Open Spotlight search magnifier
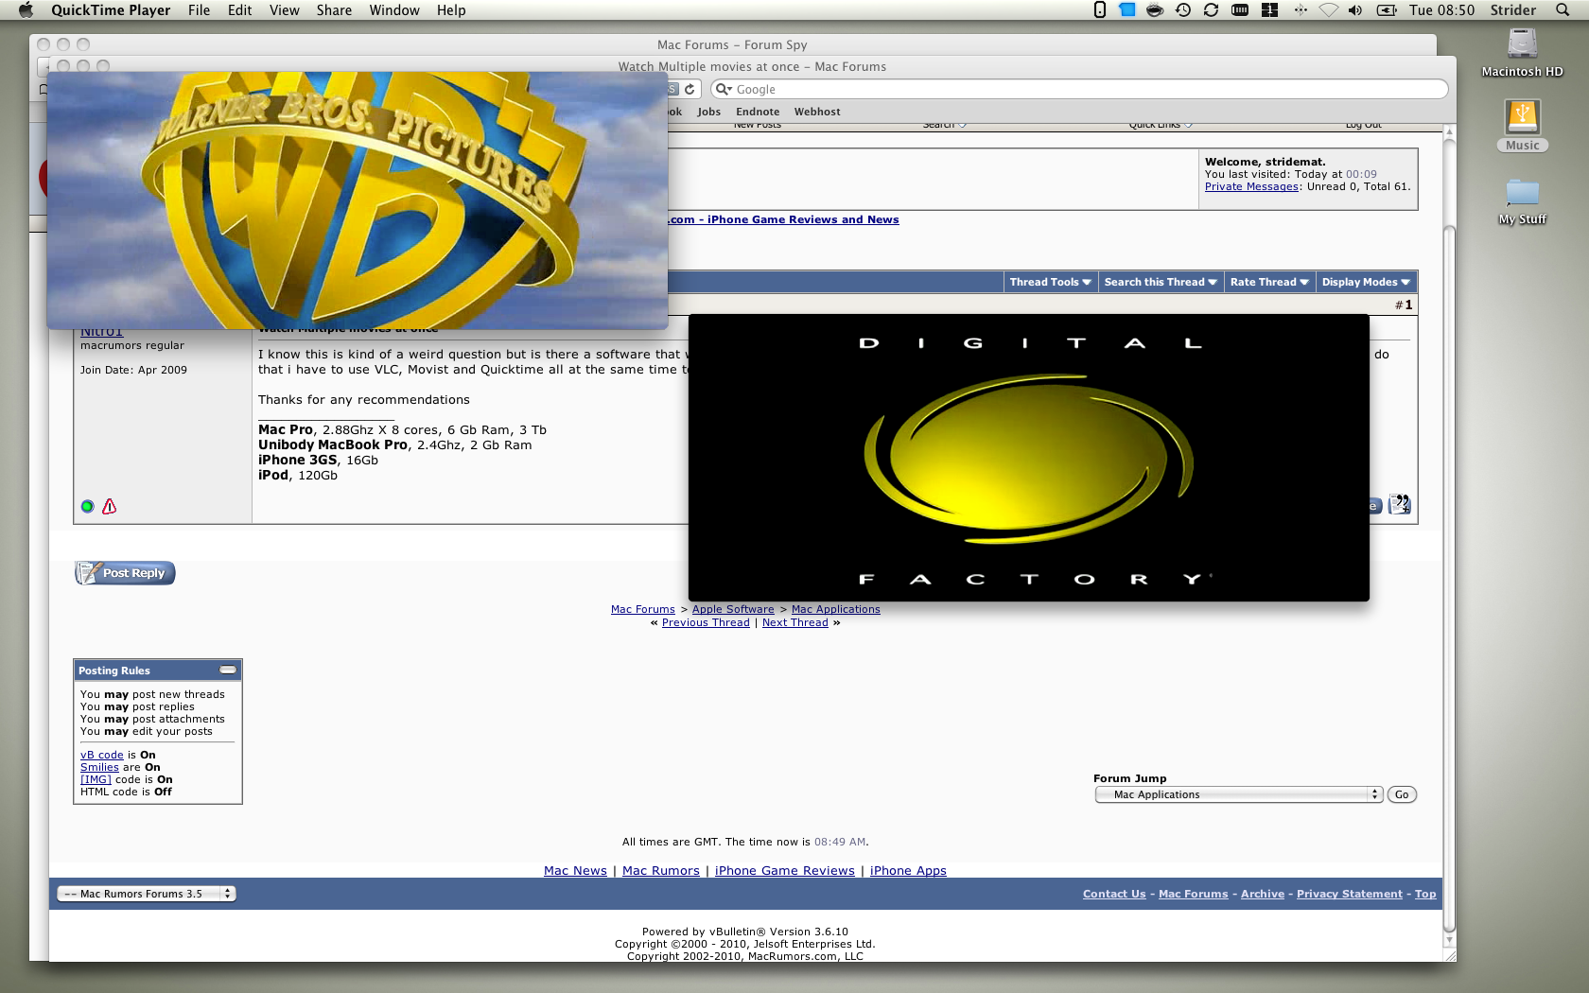1589x993 pixels. pos(1563,10)
